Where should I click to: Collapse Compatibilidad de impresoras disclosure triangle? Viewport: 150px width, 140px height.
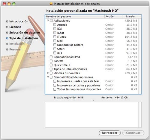coord(48,77)
